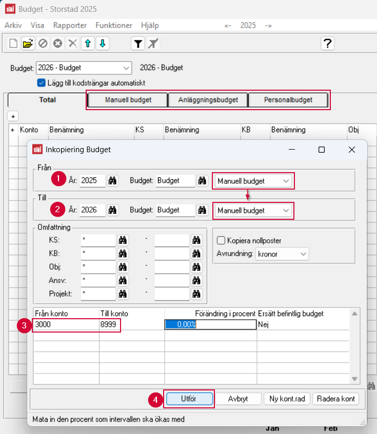Click the filter funnel toolbar icon

137,44
